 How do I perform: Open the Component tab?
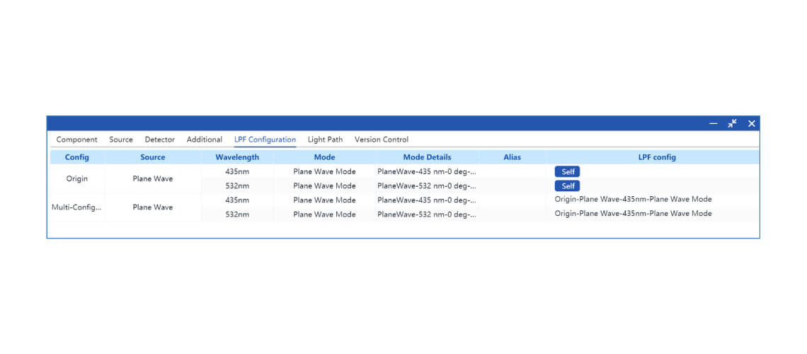point(76,139)
